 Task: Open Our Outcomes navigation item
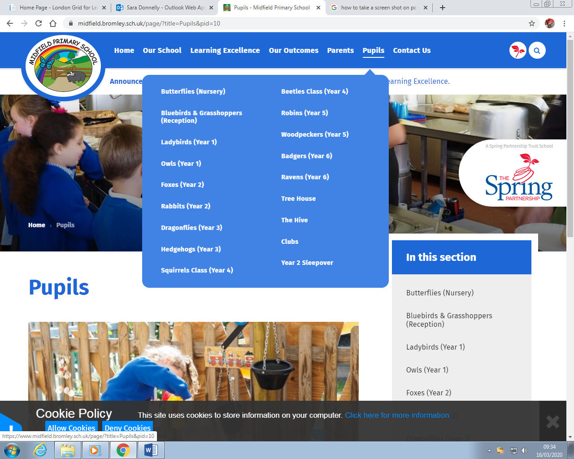[x=294, y=51]
